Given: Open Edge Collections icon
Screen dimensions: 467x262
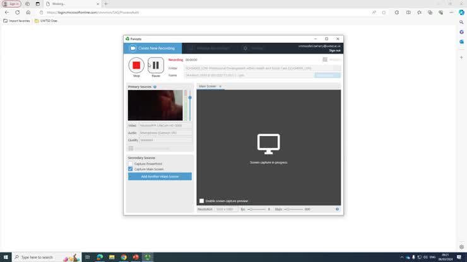Looking at the screenshot, I should [x=430, y=13].
